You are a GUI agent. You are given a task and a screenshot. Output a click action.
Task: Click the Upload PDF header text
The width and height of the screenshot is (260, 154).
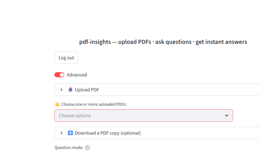[87, 90]
